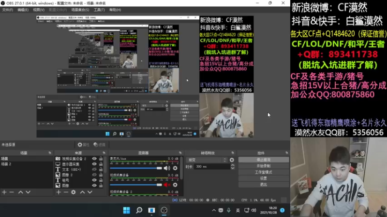Click 停止推流 stop streaming button
This screenshot has width=387, height=217.
(x=264, y=160)
